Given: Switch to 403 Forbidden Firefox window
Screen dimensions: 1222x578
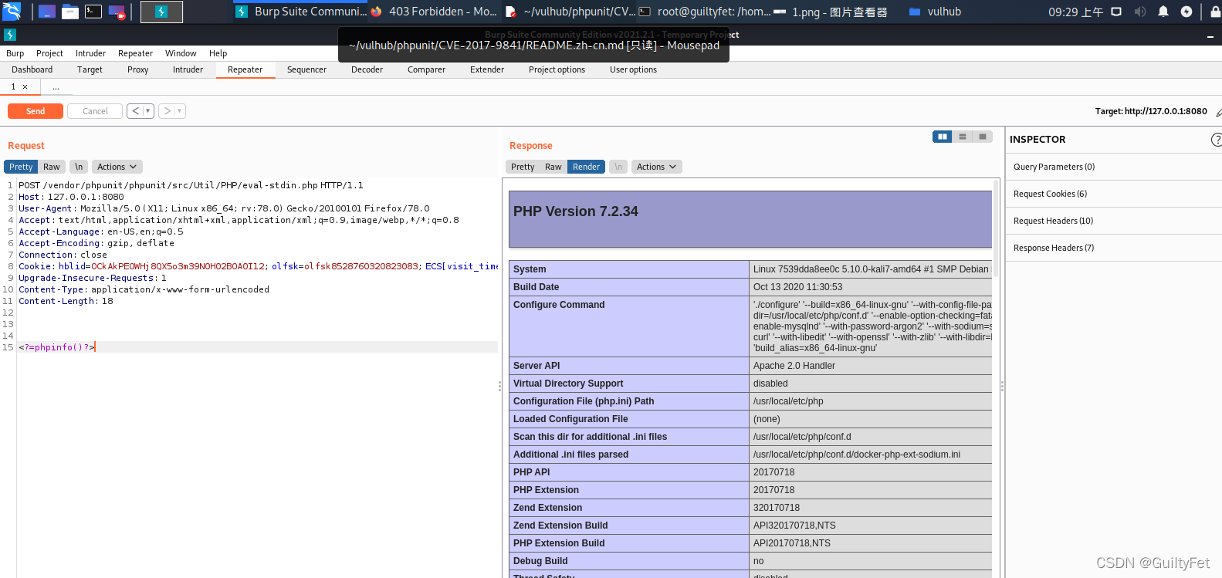Looking at the screenshot, I should click(434, 12).
